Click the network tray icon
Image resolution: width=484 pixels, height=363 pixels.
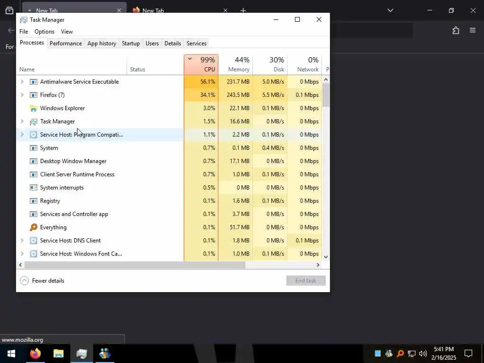(x=412, y=354)
